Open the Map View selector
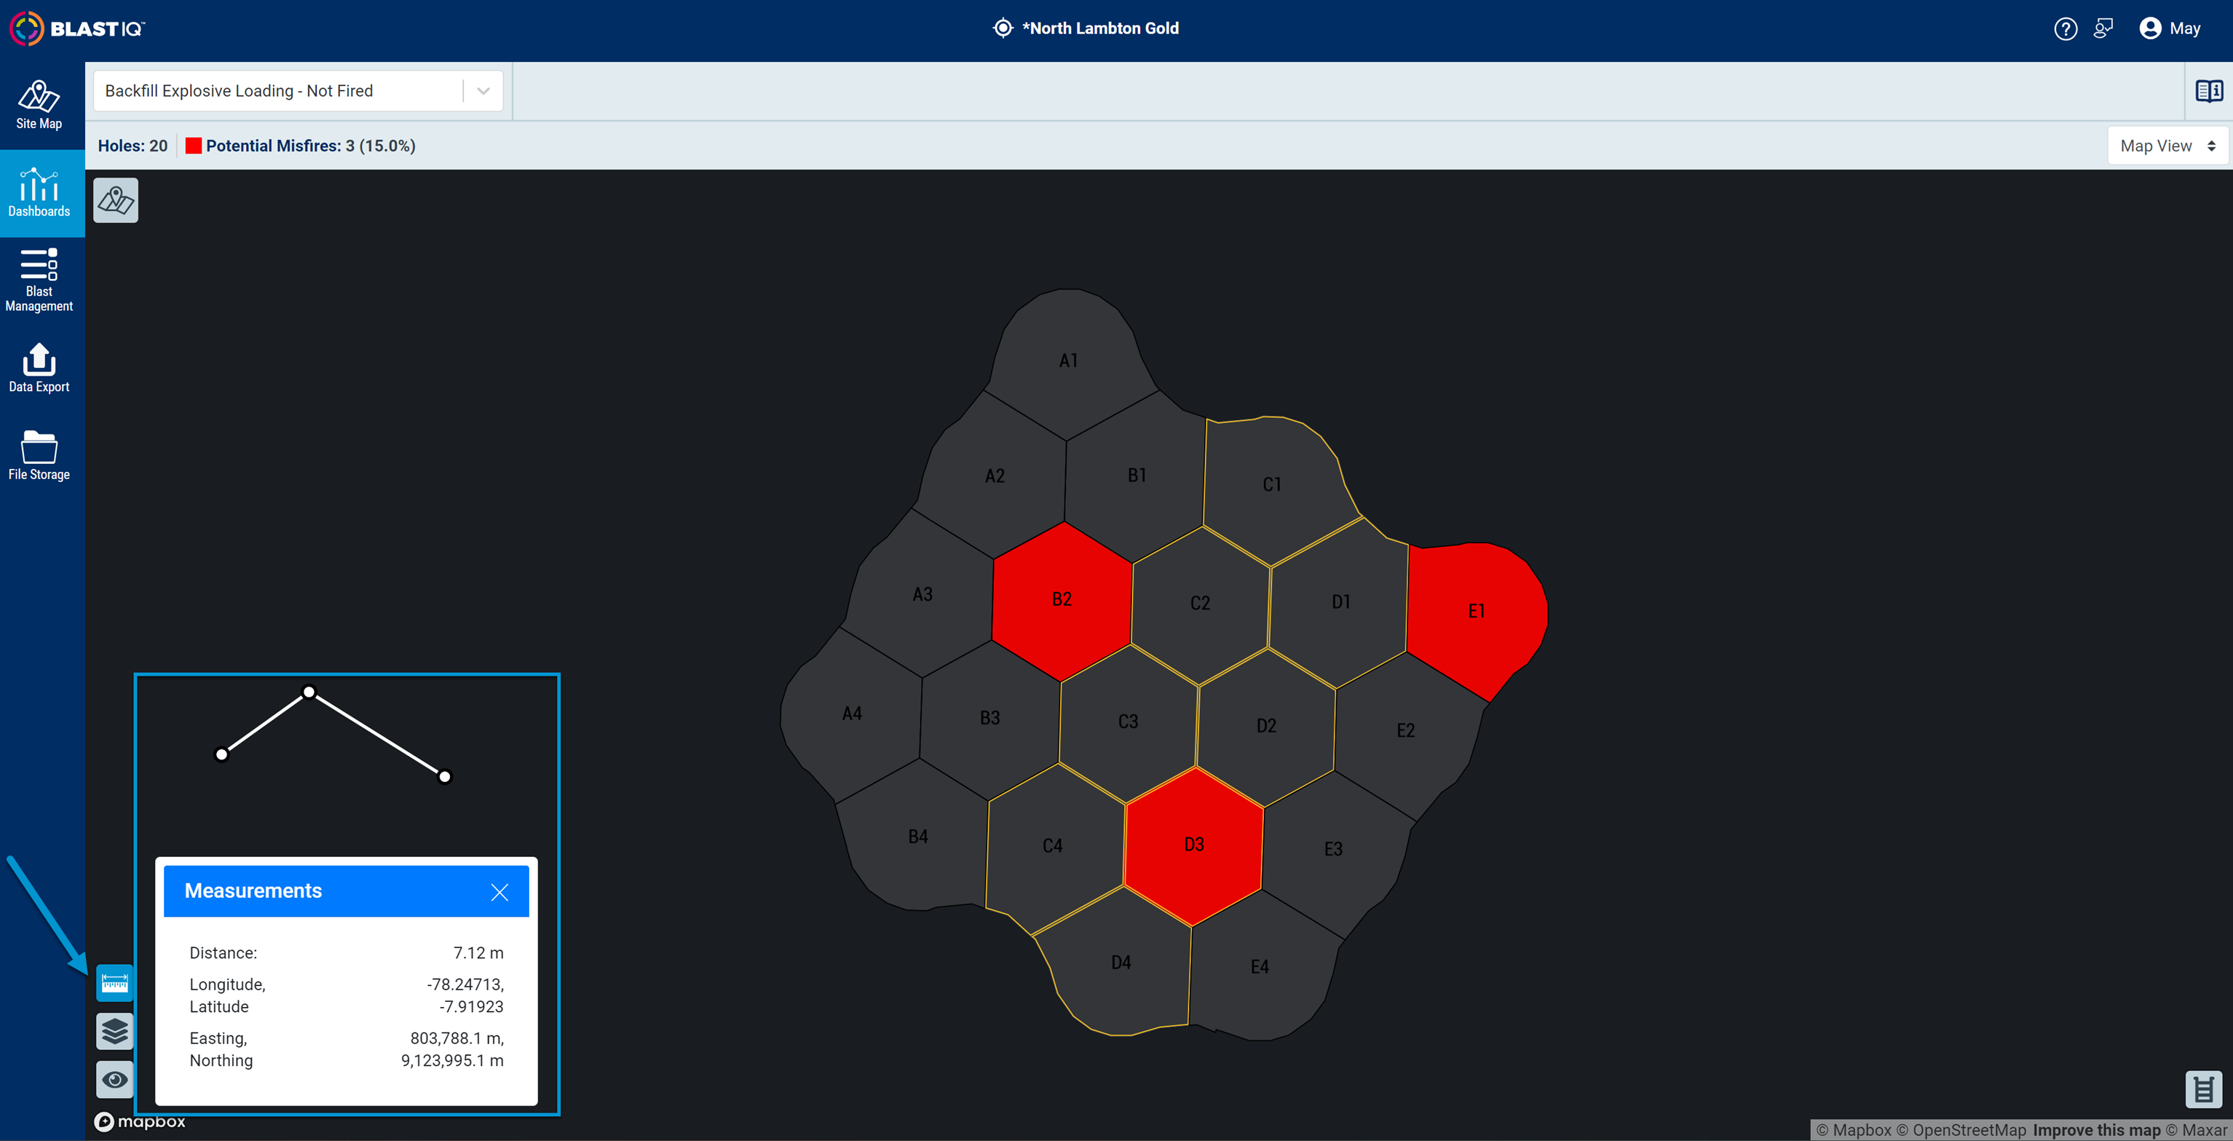The width and height of the screenshot is (2233, 1141). click(2167, 146)
